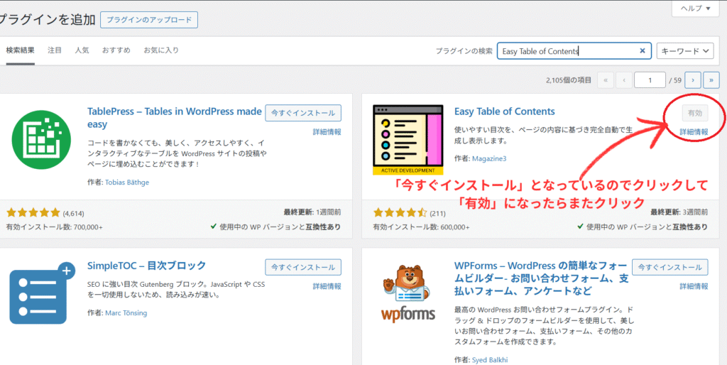Click the TablePress five-star rating
The width and height of the screenshot is (727, 365).
coord(33,213)
